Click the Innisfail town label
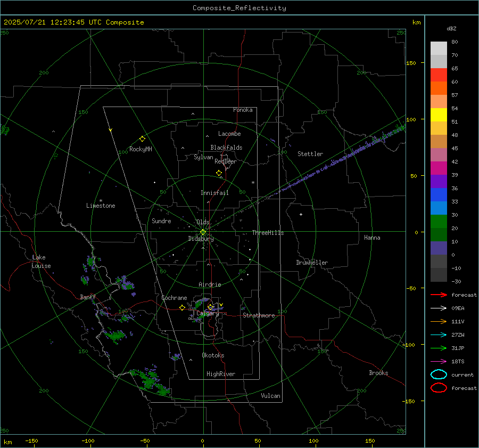This screenshot has width=479, height=448. click(214, 193)
